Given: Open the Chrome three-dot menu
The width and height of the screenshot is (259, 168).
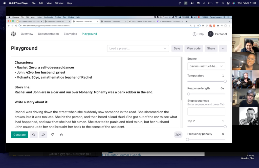Looking at the screenshot, I should (229, 26).
